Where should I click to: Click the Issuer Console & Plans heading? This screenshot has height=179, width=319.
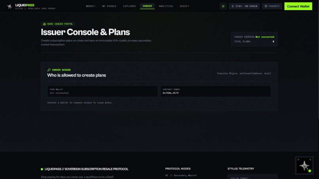coord(85,32)
